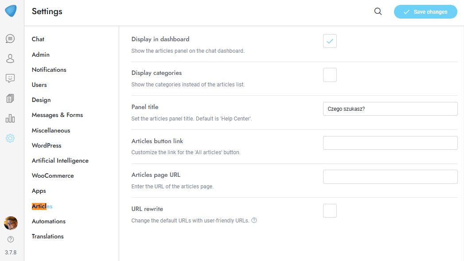Uncheck the Display in dashboard checkbox

[330, 41]
